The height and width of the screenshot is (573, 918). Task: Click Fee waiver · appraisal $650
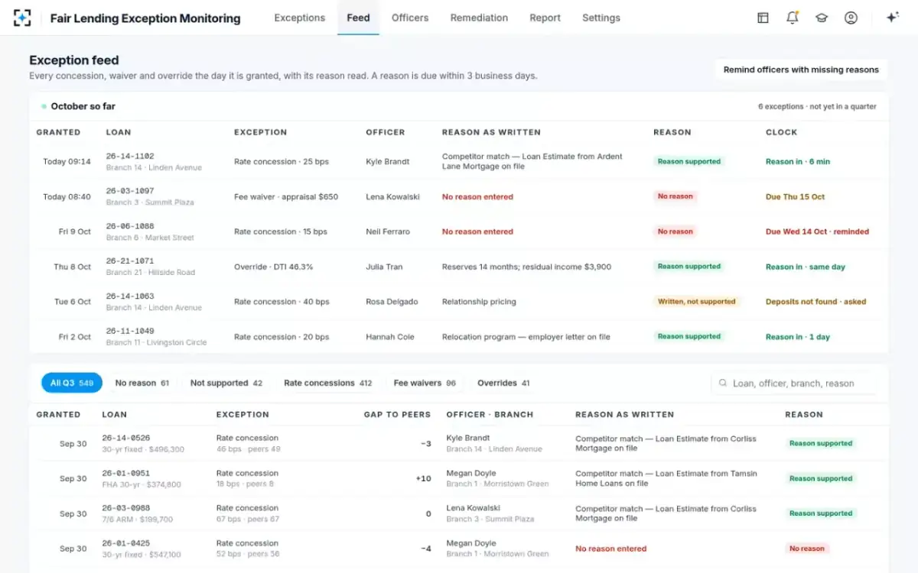point(286,197)
